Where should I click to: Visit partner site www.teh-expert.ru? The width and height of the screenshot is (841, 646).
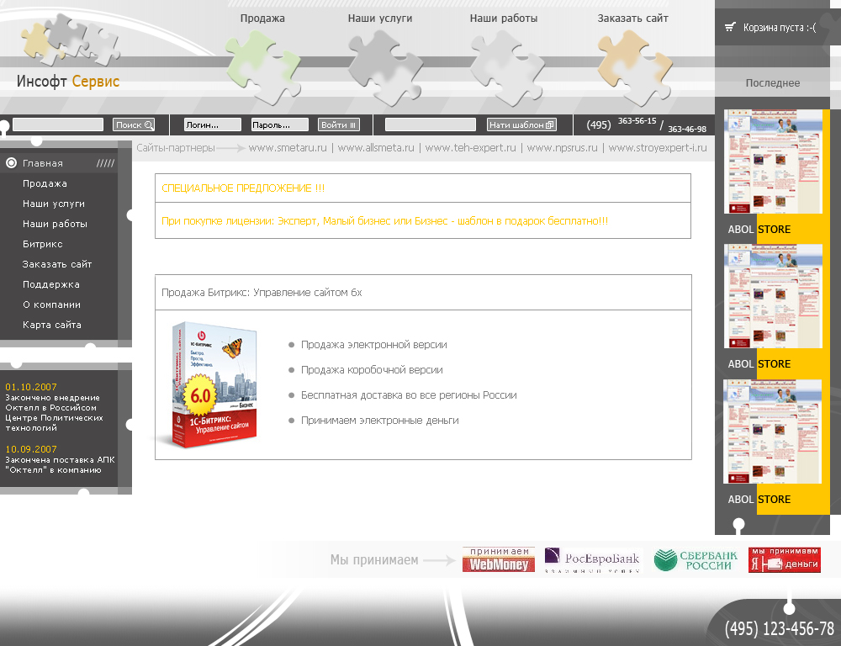coord(470,147)
